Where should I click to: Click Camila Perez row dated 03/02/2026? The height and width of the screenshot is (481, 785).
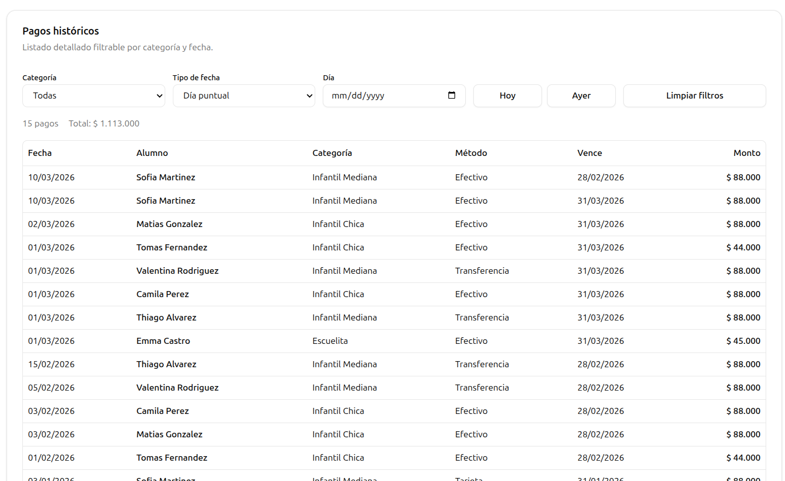coord(163,411)
